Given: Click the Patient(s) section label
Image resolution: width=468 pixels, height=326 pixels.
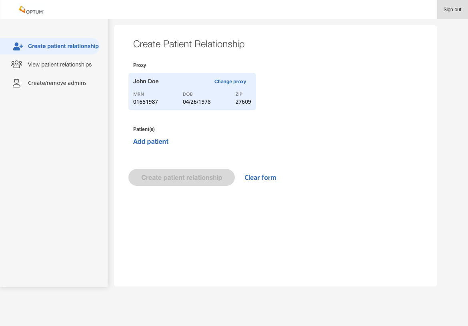Looking at the screenshot, I should tap(144, 129).
